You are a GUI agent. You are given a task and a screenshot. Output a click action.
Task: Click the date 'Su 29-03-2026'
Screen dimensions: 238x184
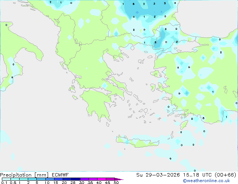pyautogui.click(x=158, y=175)
